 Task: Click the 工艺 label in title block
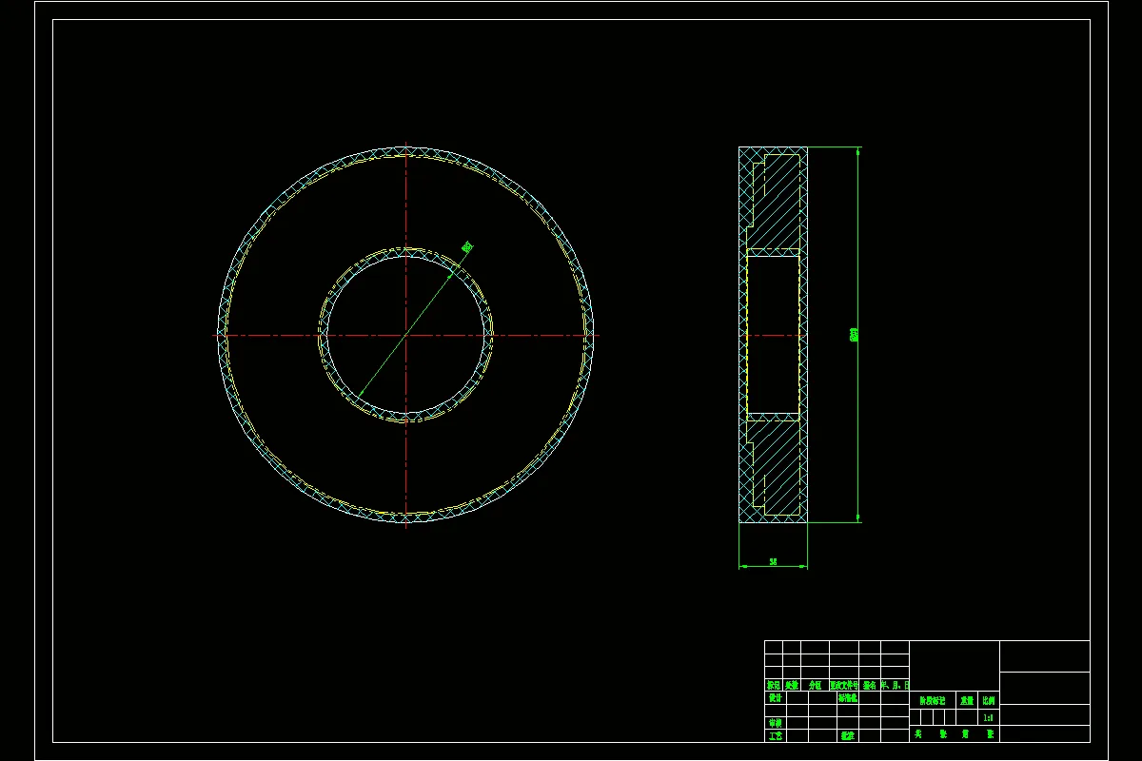(x=776, y=735)
